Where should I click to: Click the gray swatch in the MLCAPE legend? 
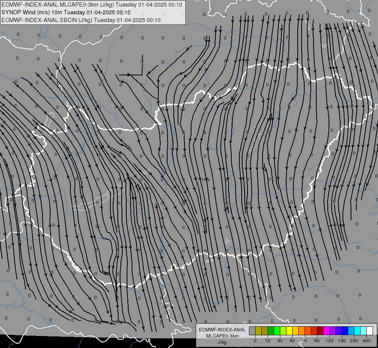(252, 331)
